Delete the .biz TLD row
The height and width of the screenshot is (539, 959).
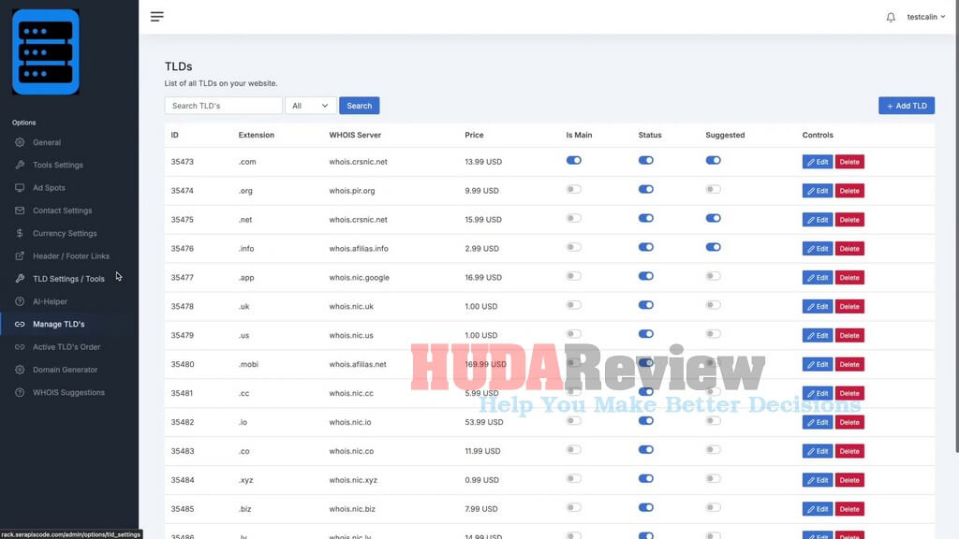click(849, 509)
